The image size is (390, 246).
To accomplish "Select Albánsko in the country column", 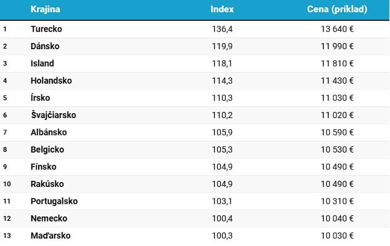I will point(49,132).
